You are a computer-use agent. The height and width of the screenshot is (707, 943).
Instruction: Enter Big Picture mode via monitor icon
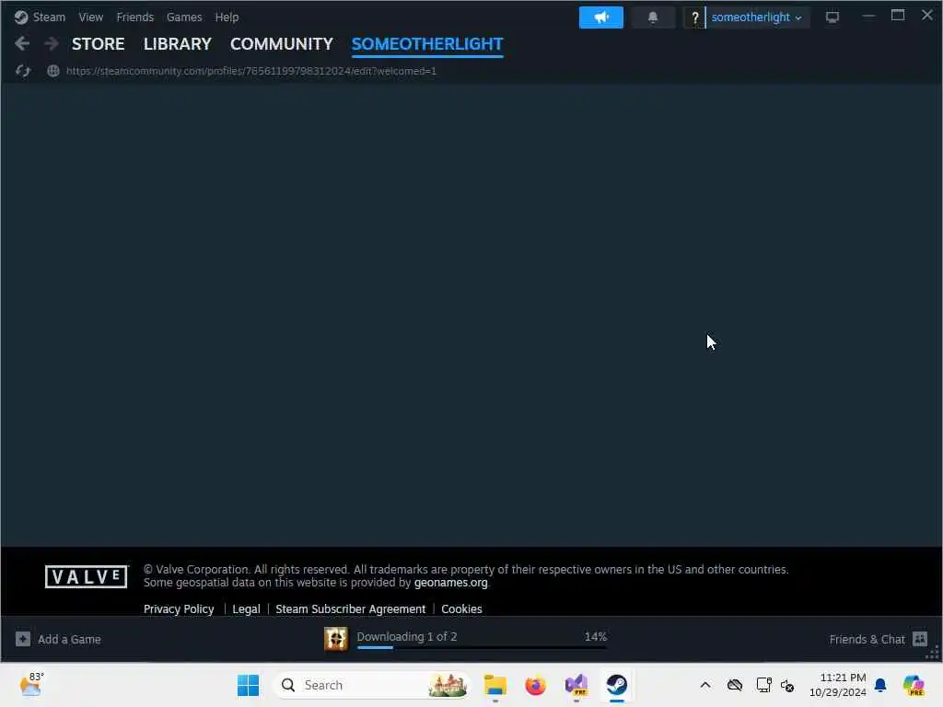[832, 17]
